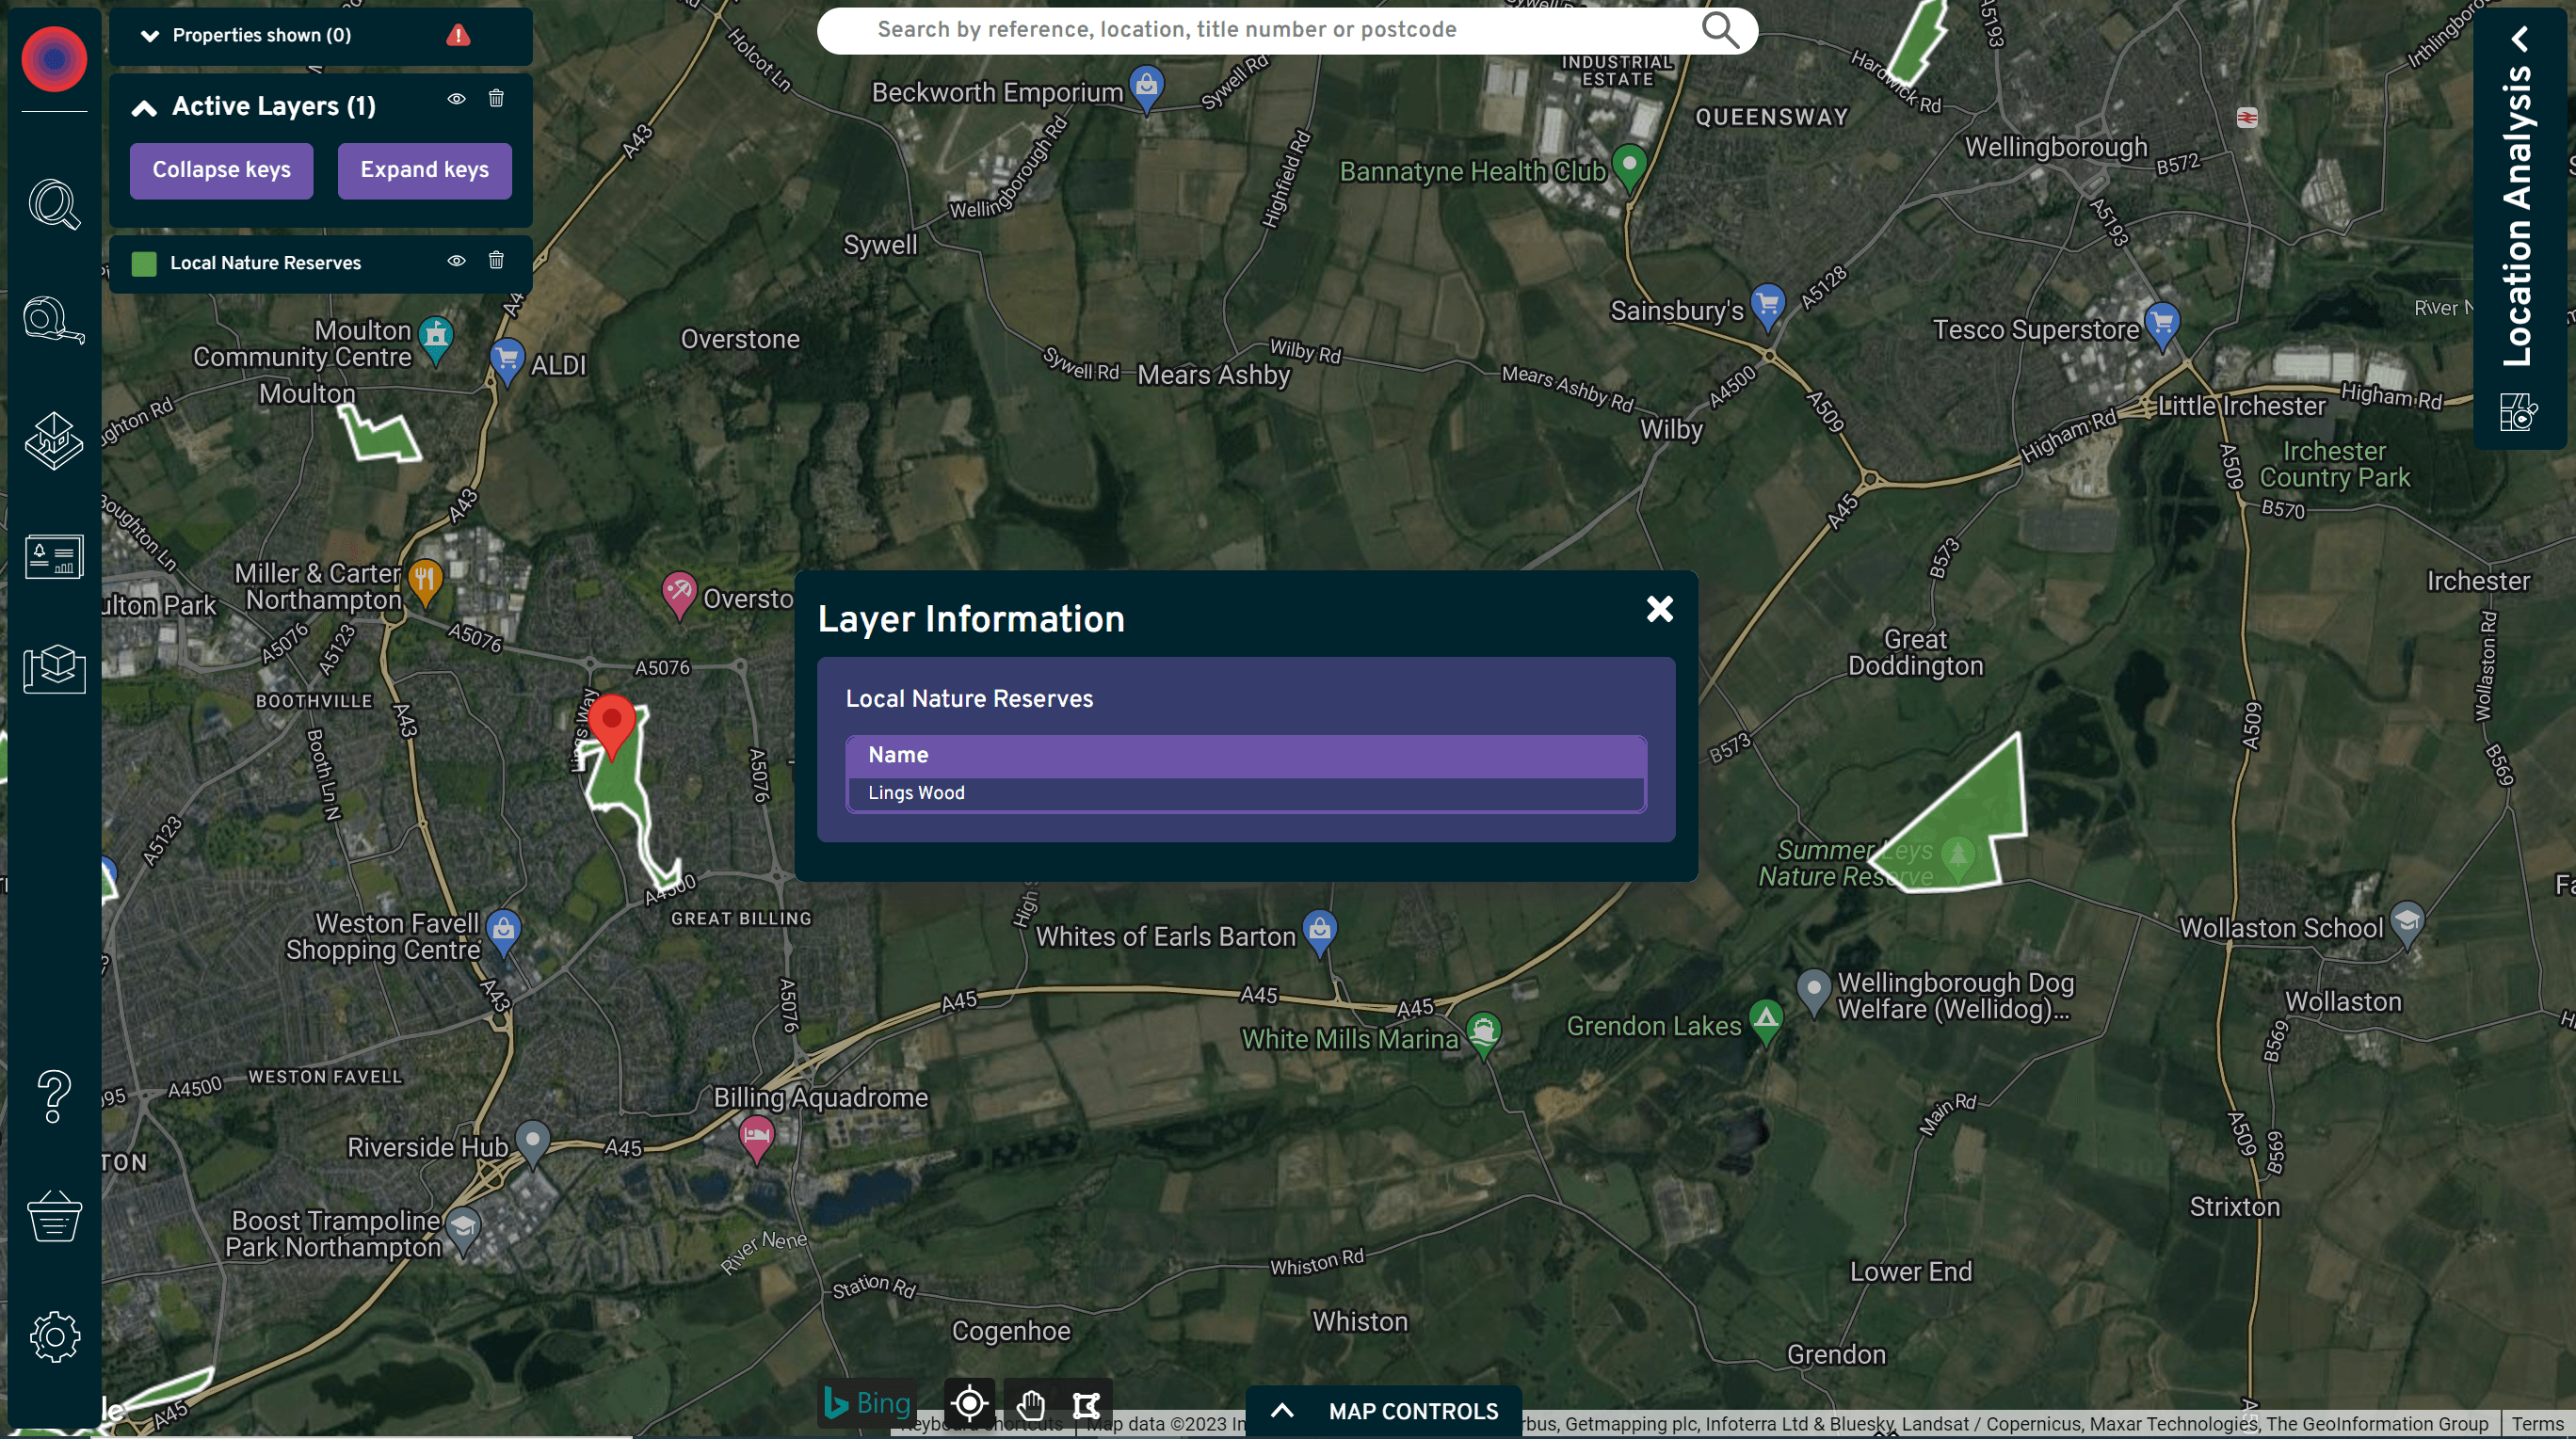Expand the Properties shown panel

150,36
